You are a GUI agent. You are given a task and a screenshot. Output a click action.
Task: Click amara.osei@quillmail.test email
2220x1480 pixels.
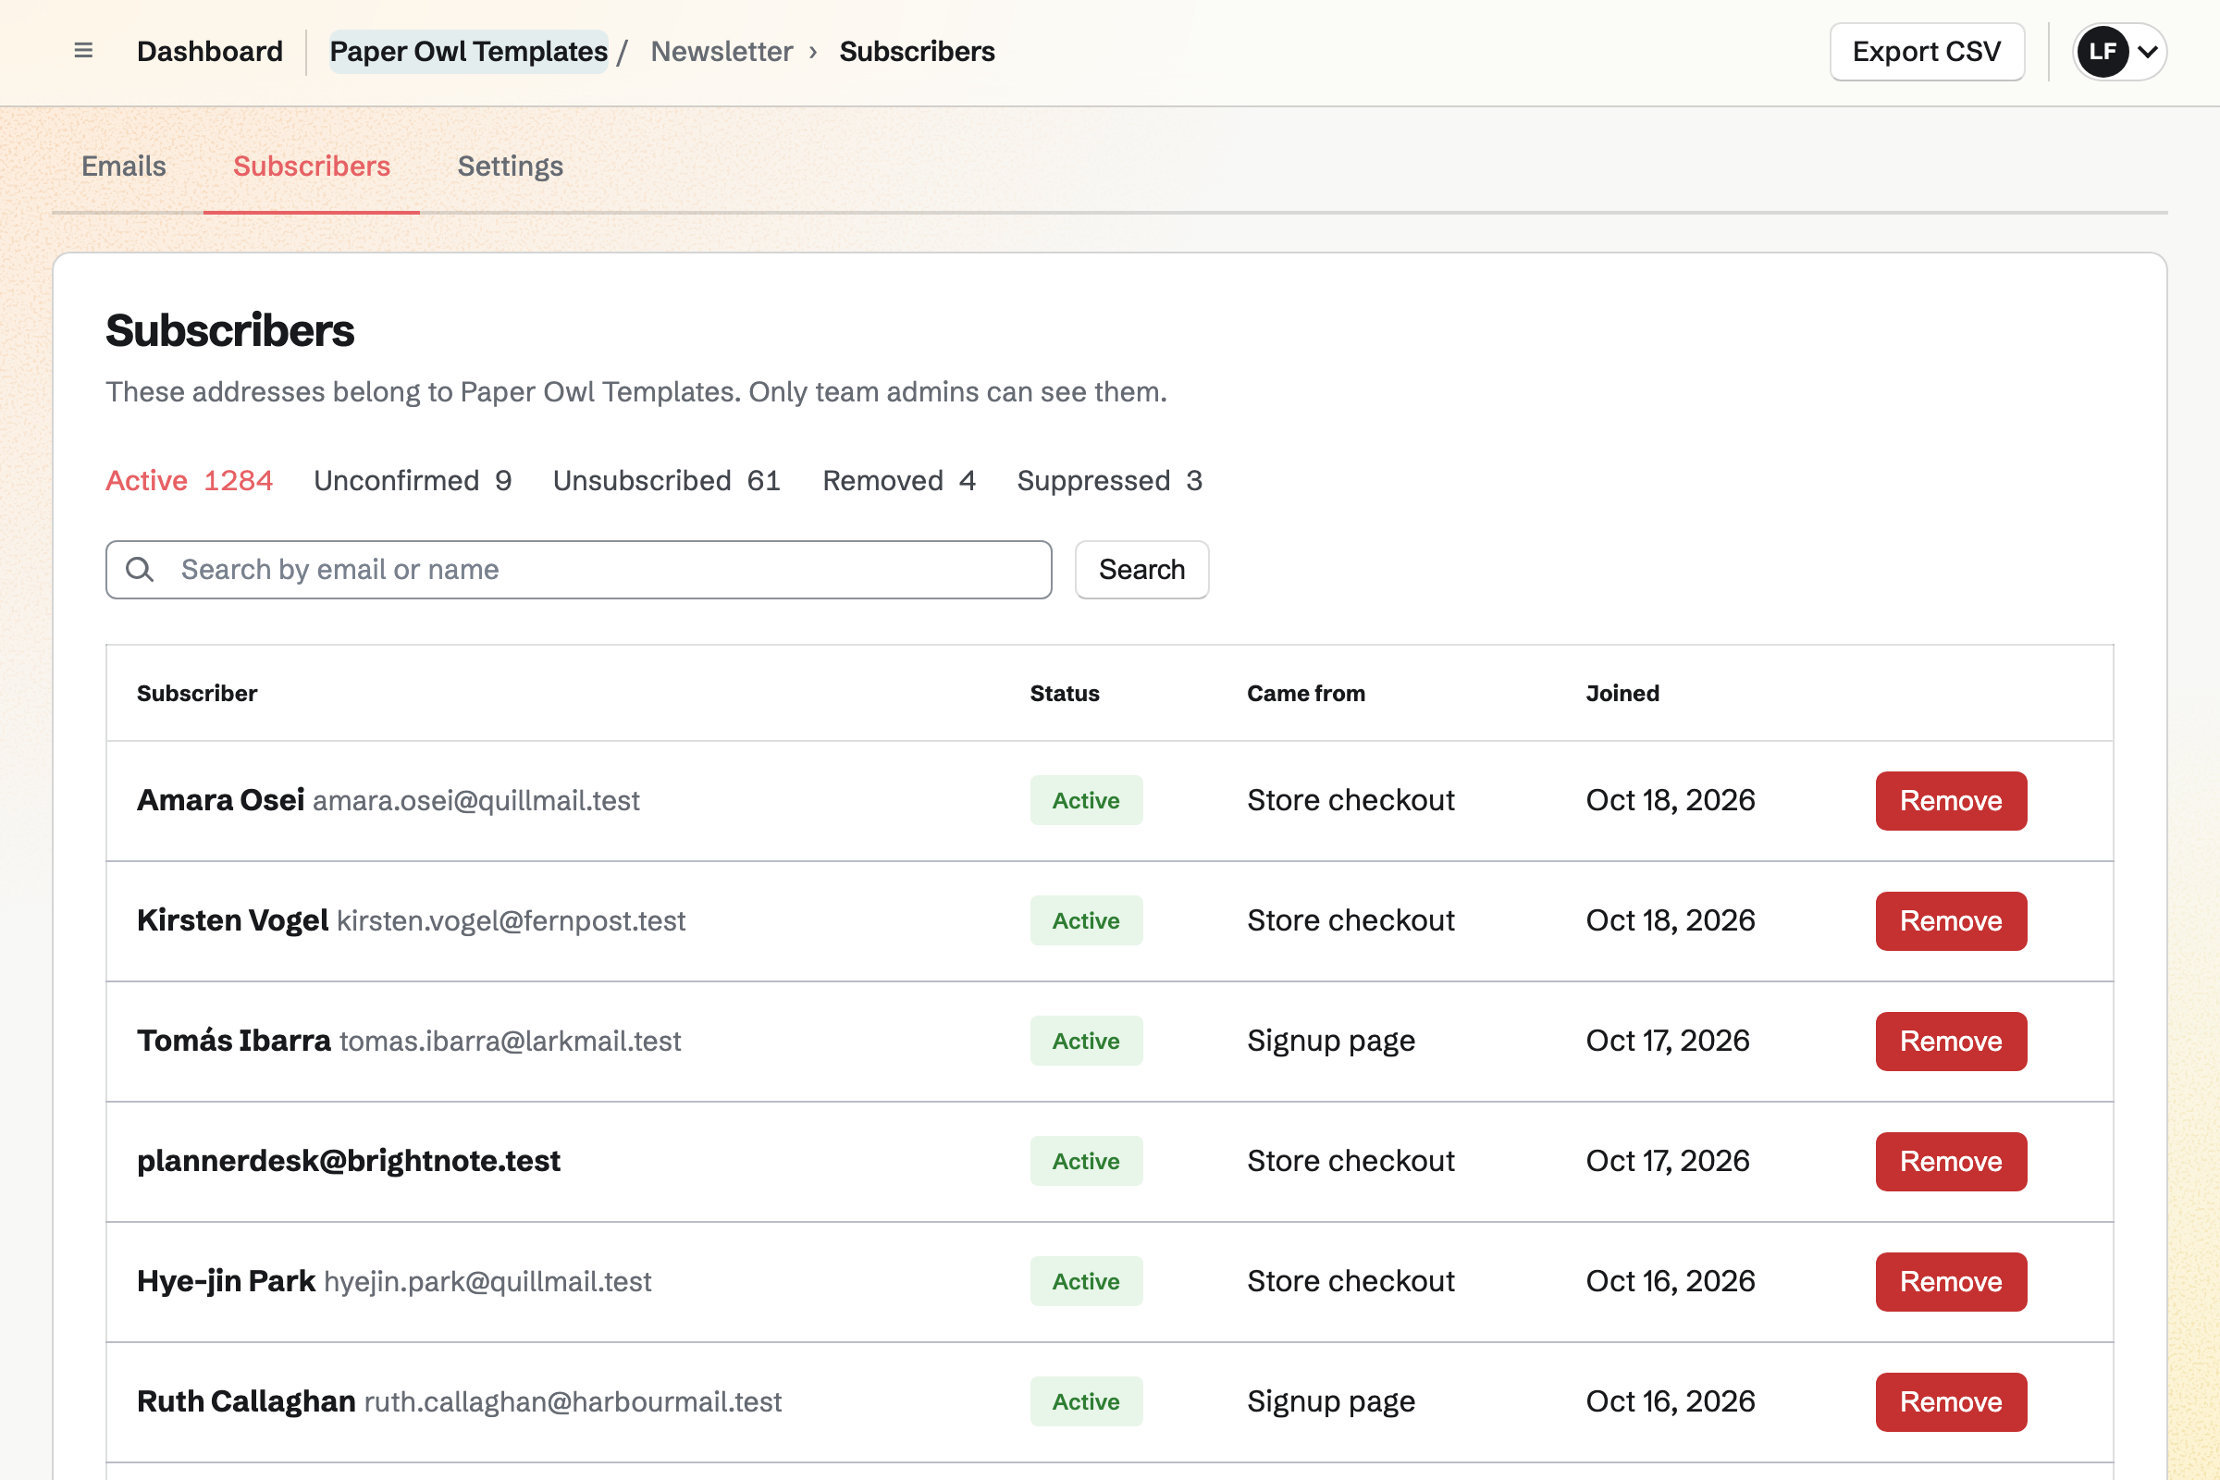(x=475, y=800)
